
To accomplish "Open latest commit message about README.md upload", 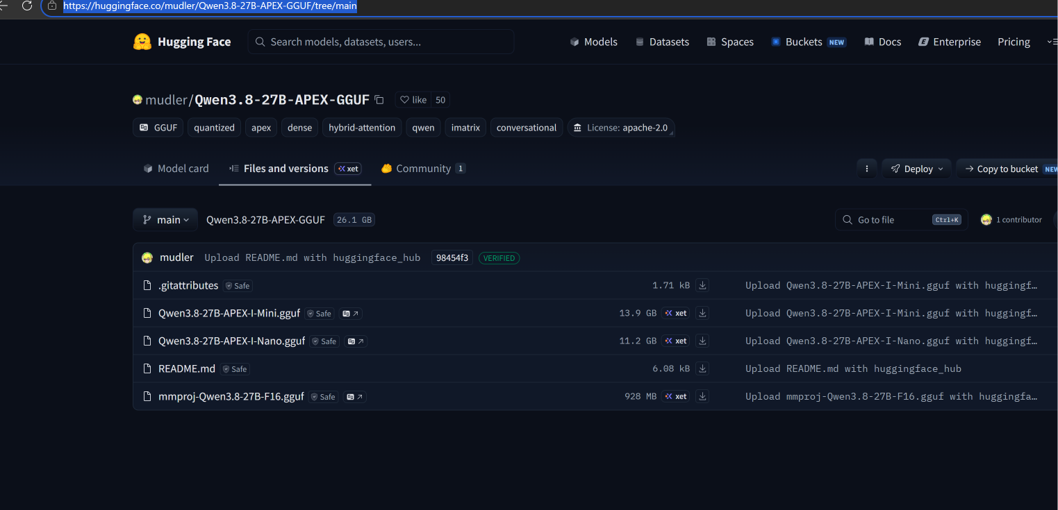I will 313,257.
